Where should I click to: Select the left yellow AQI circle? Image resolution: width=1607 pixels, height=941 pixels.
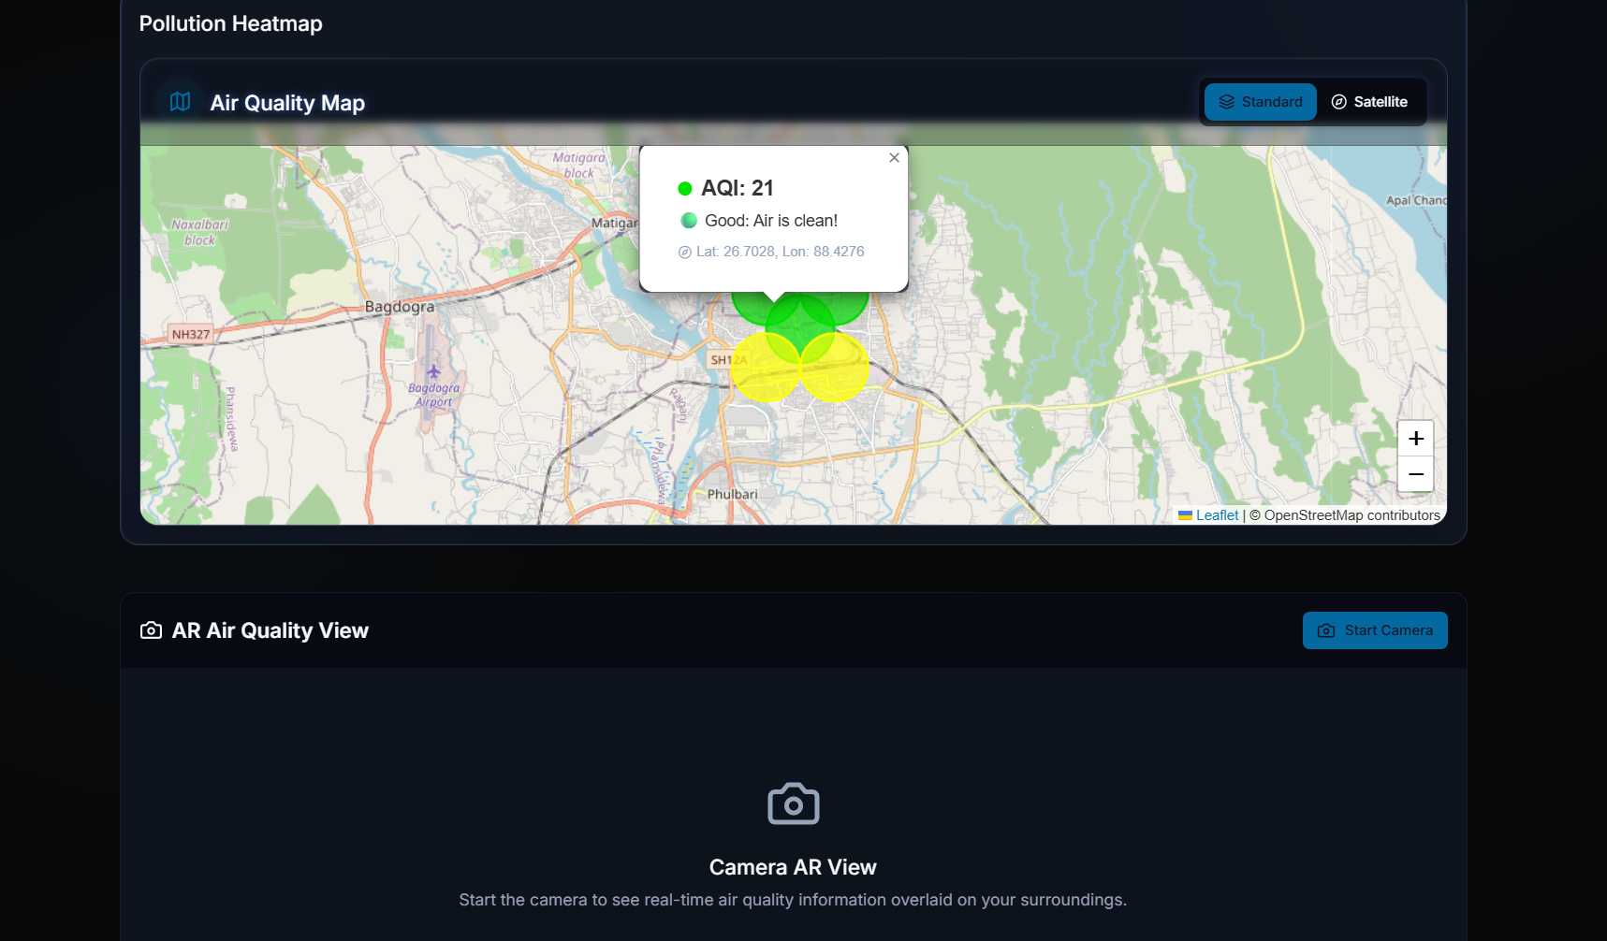click(766, 368)
